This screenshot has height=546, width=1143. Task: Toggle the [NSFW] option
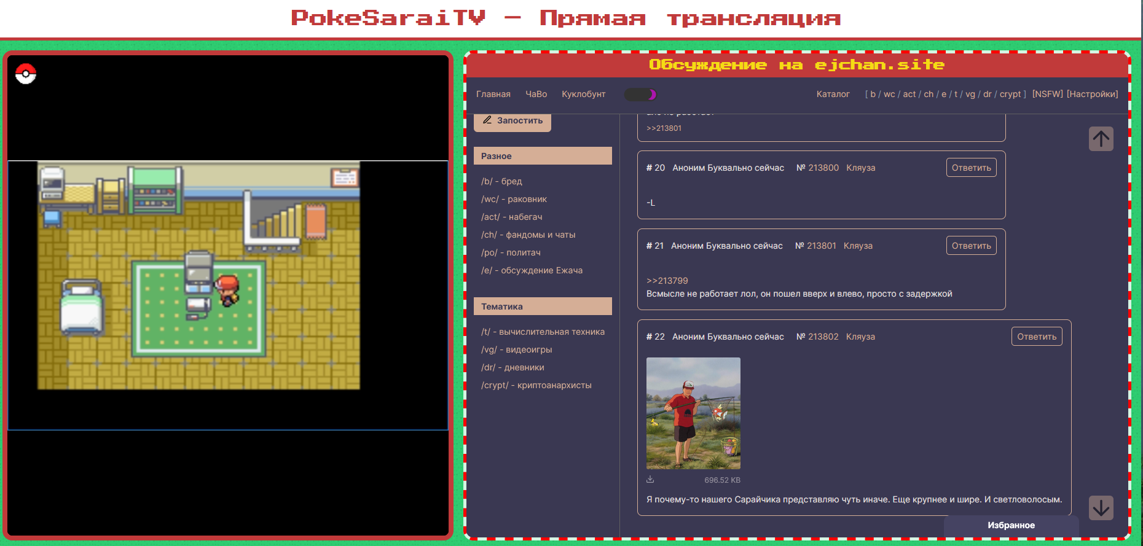coord(1048,94)
